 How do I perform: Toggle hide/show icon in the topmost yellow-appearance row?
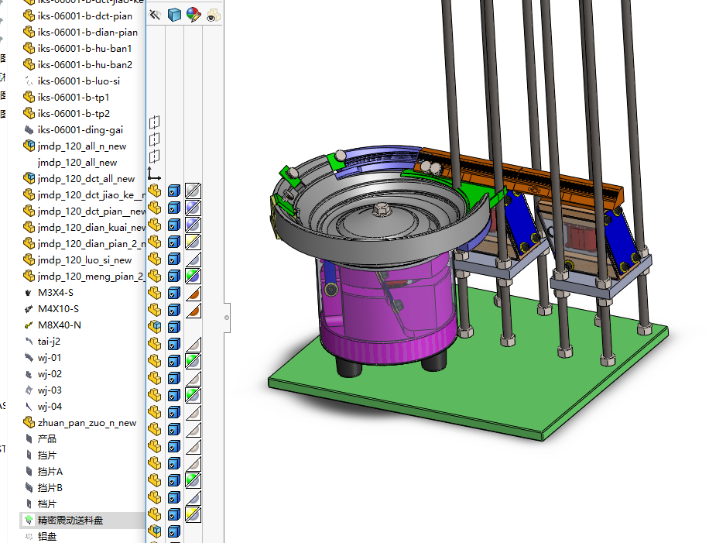coord(155,242)
